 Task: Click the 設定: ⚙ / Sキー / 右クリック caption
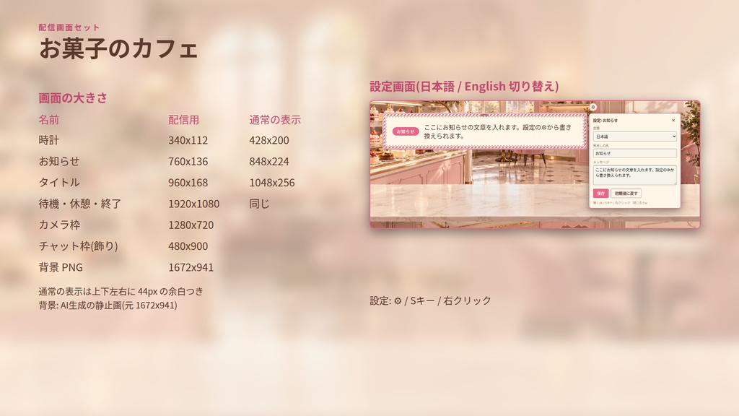coord(430,300)
